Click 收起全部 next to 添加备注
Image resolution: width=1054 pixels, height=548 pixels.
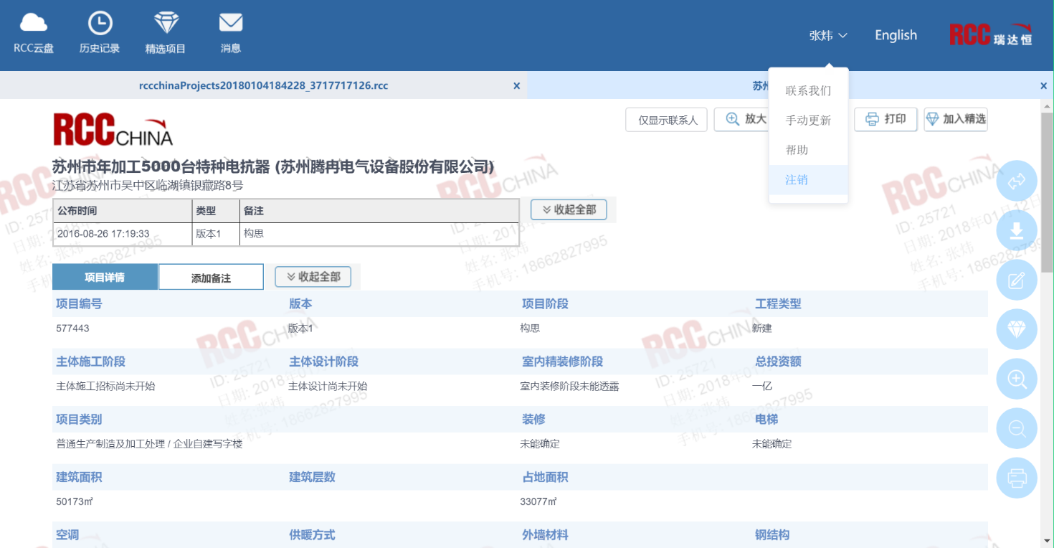[x=313, y=277]
